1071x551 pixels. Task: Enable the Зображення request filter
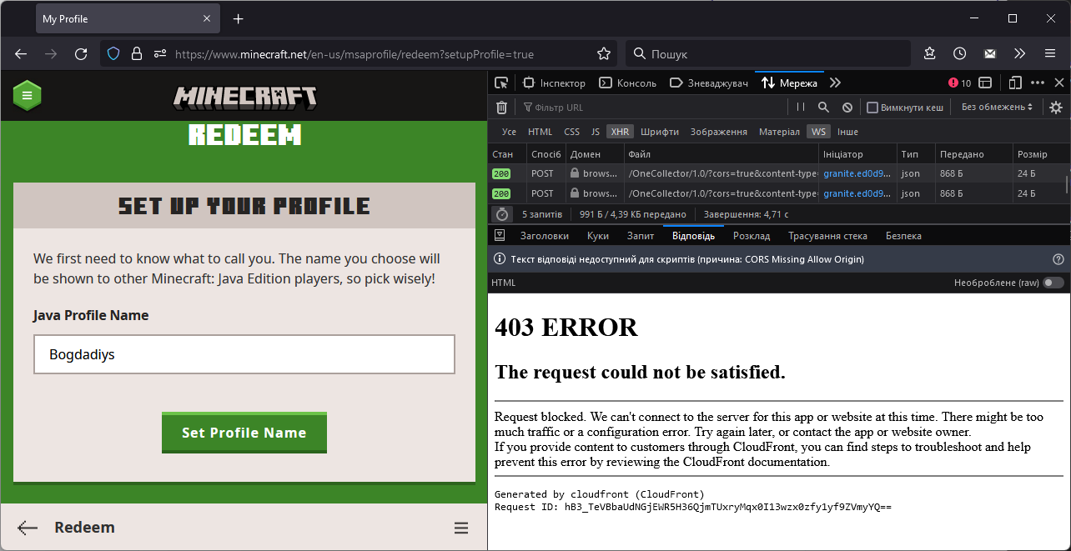tap(719, 132)
